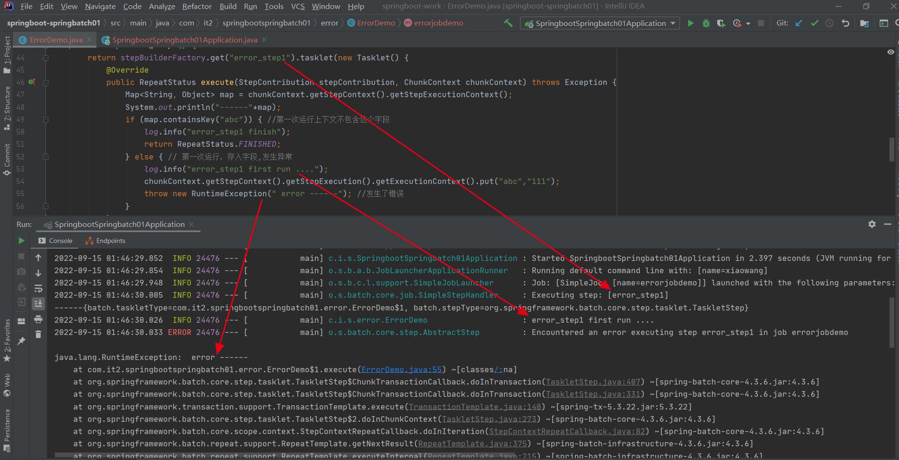Image resolution: width=899 pixels, height=460 pixels.
Task: Open the profiler options dropdown arrow
Action: coord(748,23)
